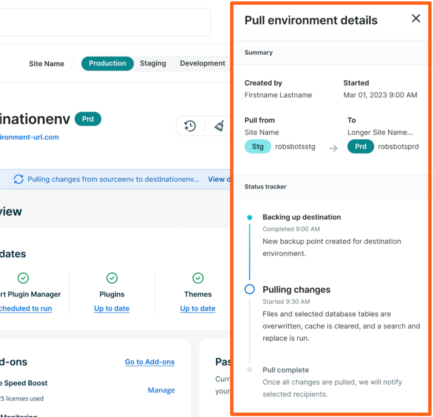The width and height of the screenshot is (433, 417).
Task: Switch to the Staging environment tab
Action: click(x=153, y=63)
